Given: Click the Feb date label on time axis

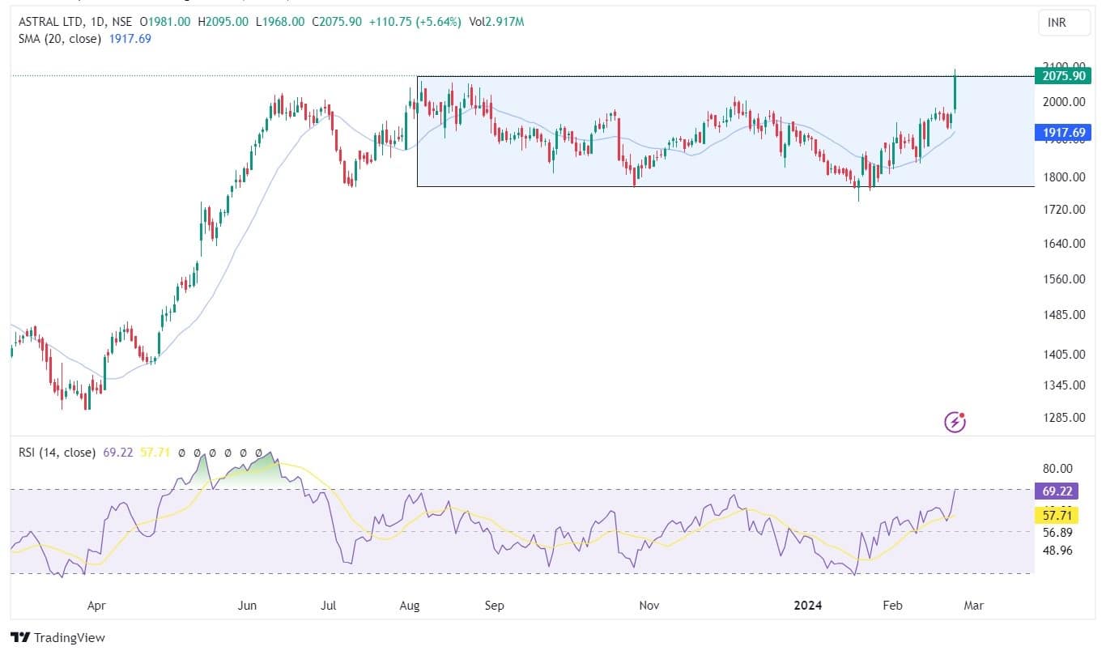Looking at the screenshot, I should click(892, 606).
